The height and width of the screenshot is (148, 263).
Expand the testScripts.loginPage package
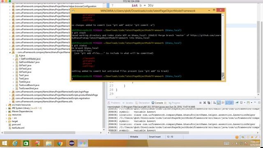coord(10,92)
